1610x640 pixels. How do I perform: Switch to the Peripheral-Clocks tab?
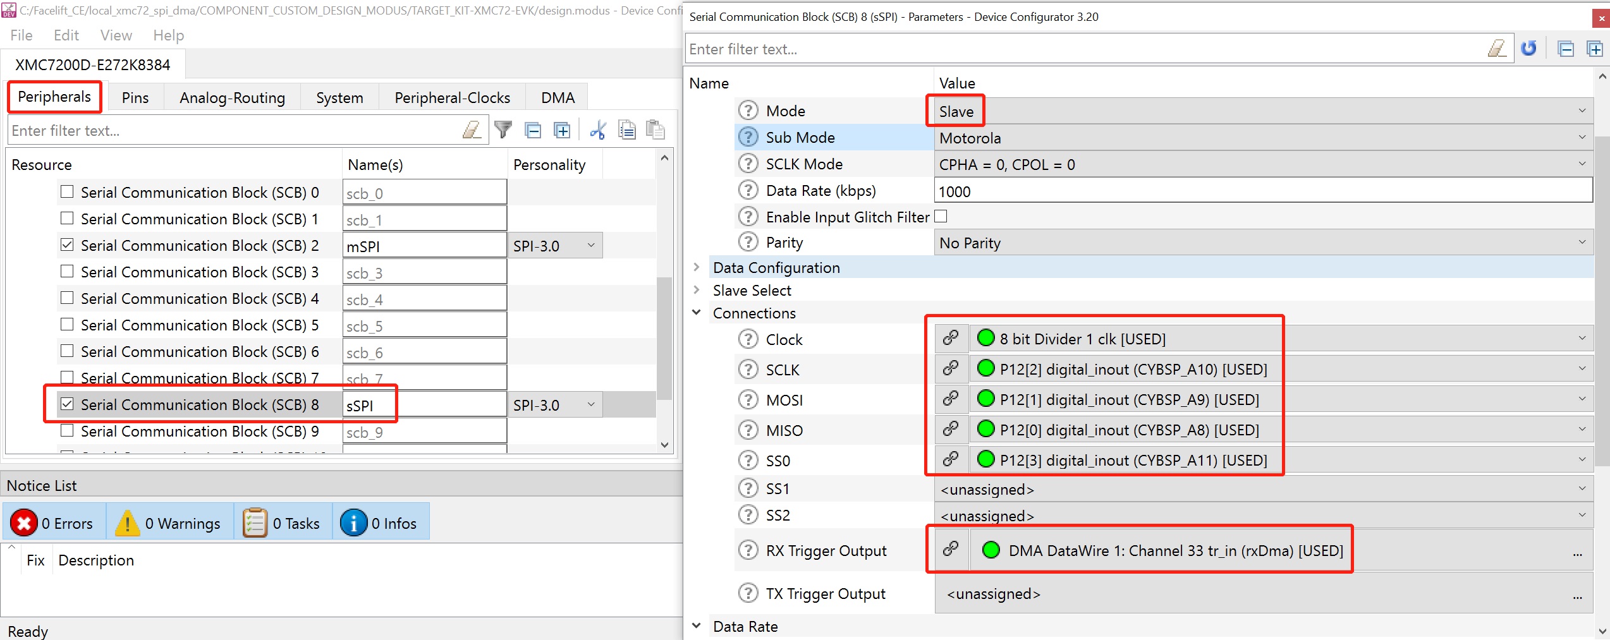(453, 97)
